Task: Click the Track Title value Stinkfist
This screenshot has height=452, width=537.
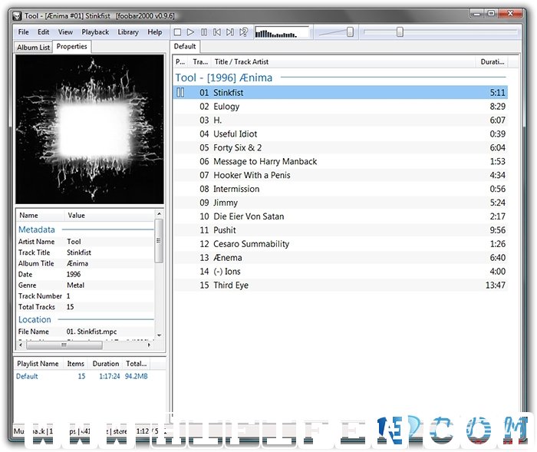Action: pos(79,252)
